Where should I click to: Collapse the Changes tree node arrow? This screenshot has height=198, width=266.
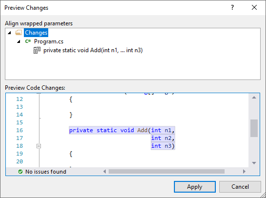point(9,33)
